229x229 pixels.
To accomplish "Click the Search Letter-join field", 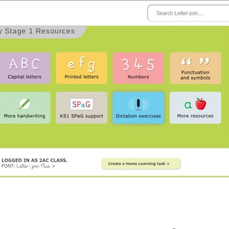I will (x=188, y=13).
